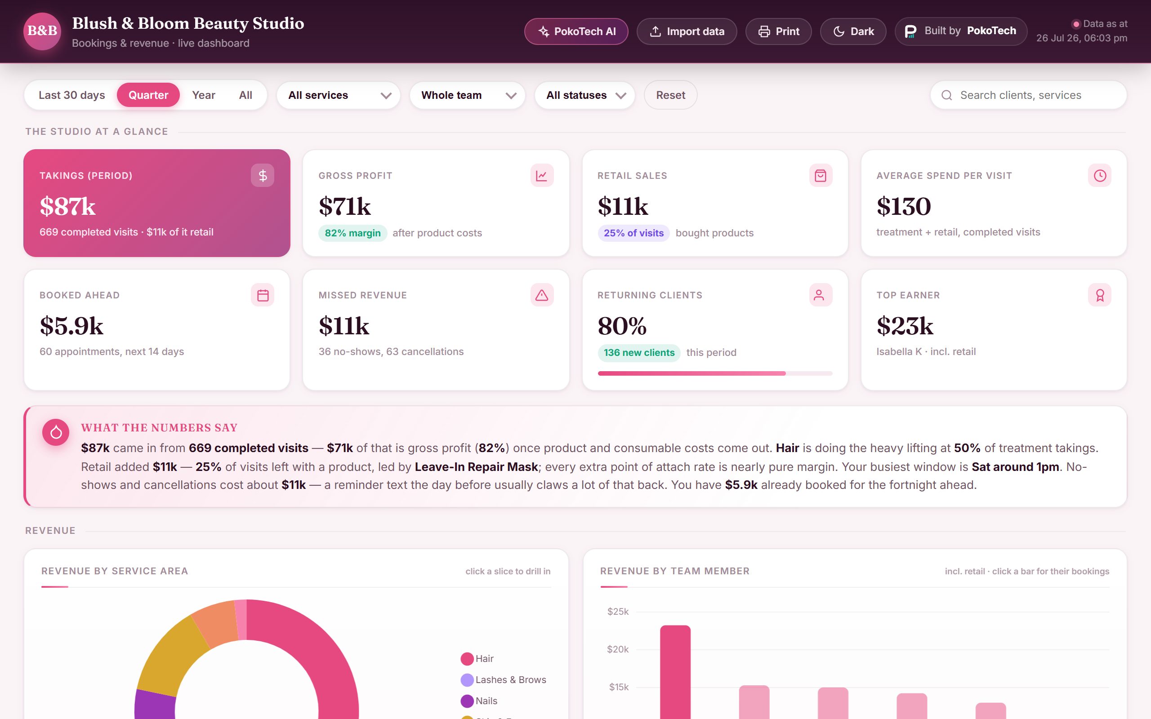1151x719 pixels.
Task: Click the Import data button
Action: click(x=687, y=31)
